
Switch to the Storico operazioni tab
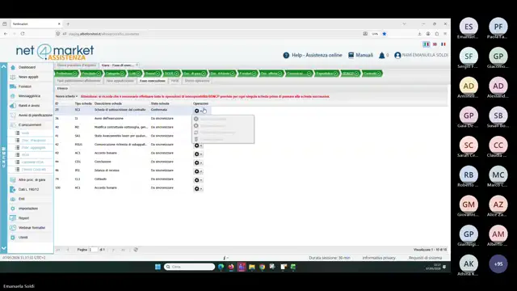[x=197, y=81]
